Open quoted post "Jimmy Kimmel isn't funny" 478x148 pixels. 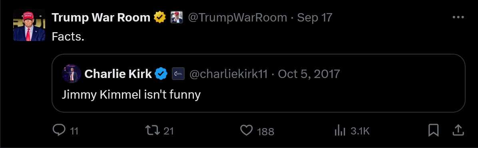point(259,83)
